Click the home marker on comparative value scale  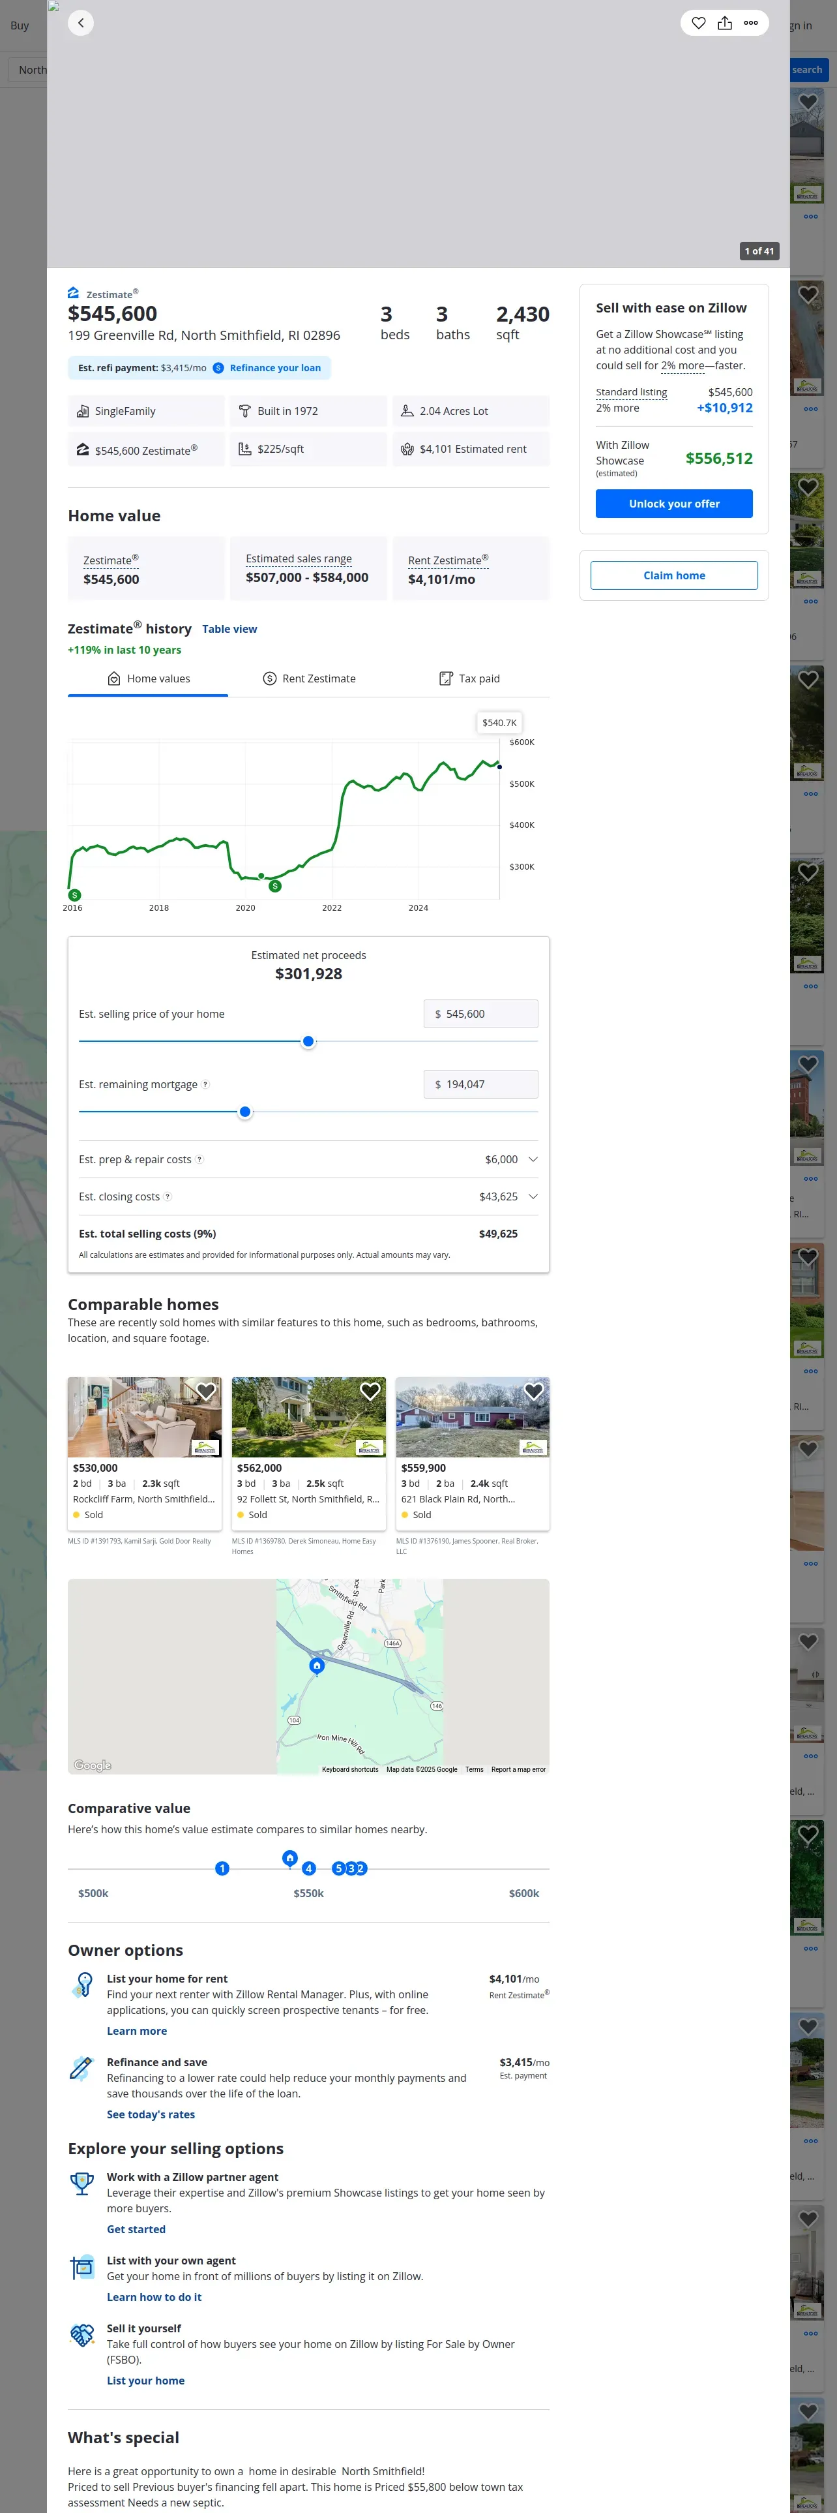[x=289, y=1857]
